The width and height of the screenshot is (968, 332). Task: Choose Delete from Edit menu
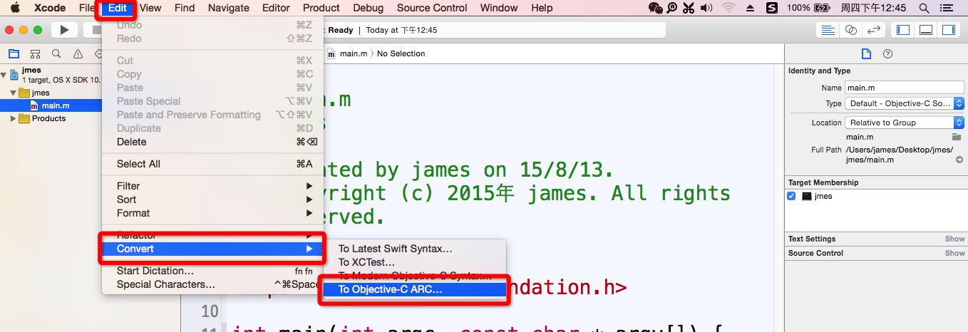pyautogui.click(x=212, y=142)
